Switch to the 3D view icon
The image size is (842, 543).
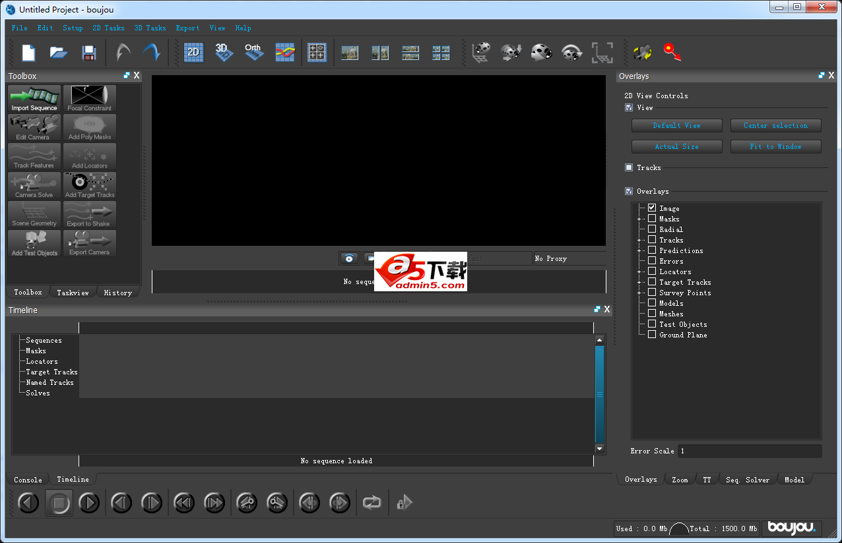pos(223,53)
